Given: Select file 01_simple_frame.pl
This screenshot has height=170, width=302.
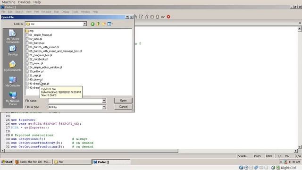Looking at the screenshot, I should tap(39, 35).
